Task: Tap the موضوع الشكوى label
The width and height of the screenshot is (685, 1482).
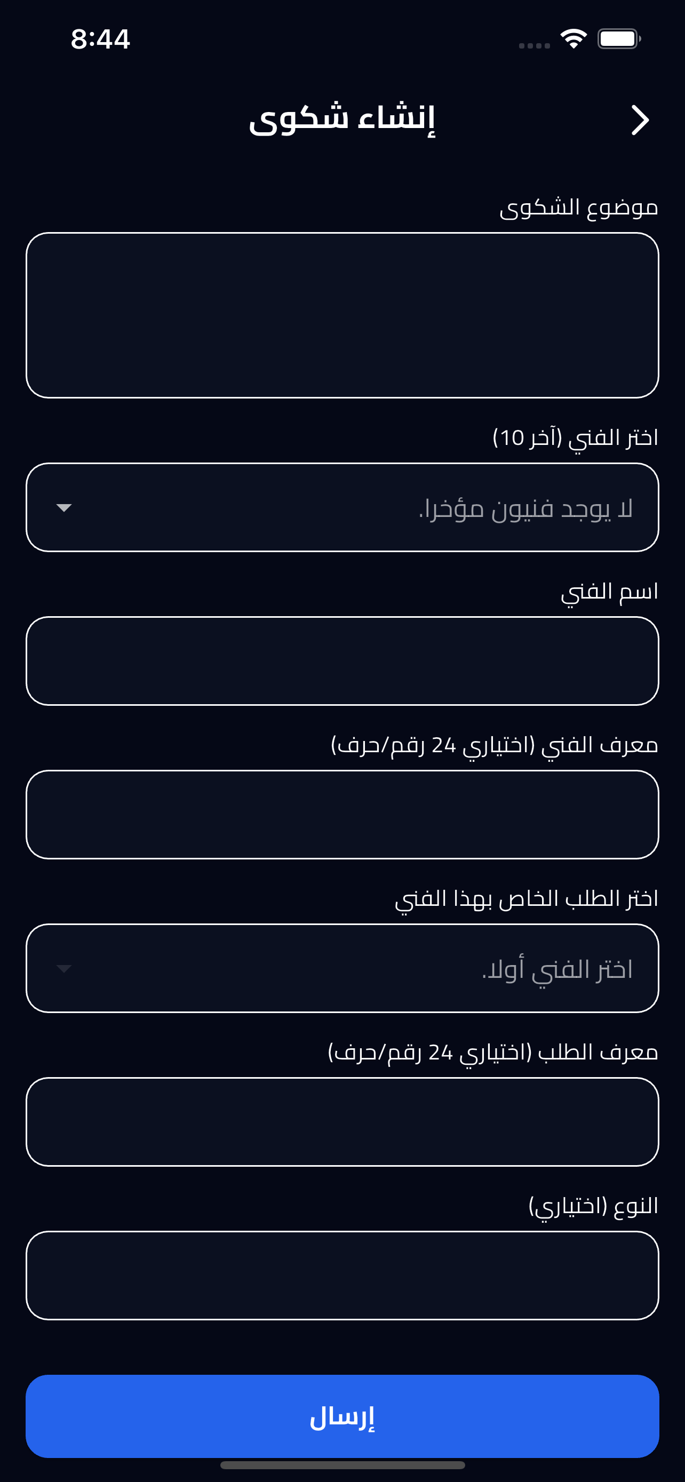Action: click(x=579, y=207)
